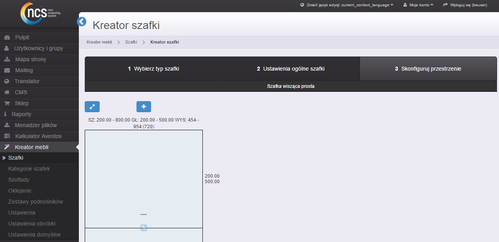Open the Mailing section
This screenshot has width=499, height=242.
click(x=24, y=70)
